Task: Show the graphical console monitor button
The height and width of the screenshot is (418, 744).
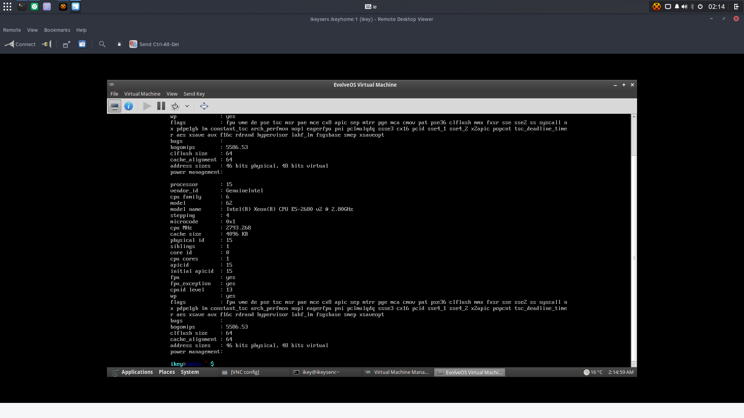Action: pos(115,106)
